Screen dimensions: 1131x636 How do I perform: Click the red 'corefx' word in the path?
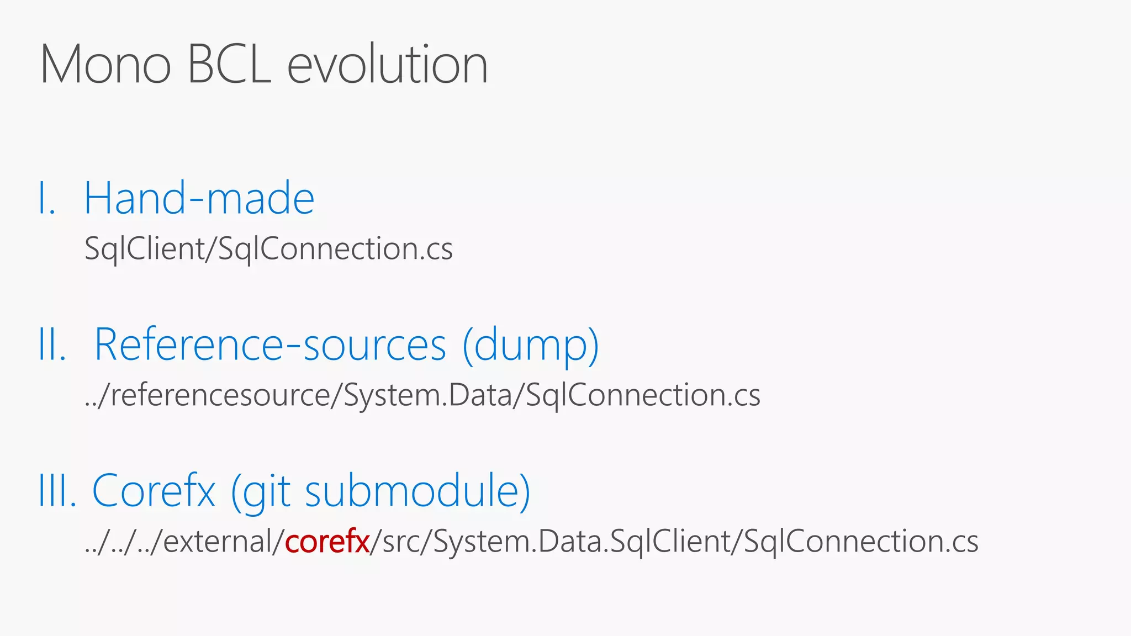[x=327, y=542]
